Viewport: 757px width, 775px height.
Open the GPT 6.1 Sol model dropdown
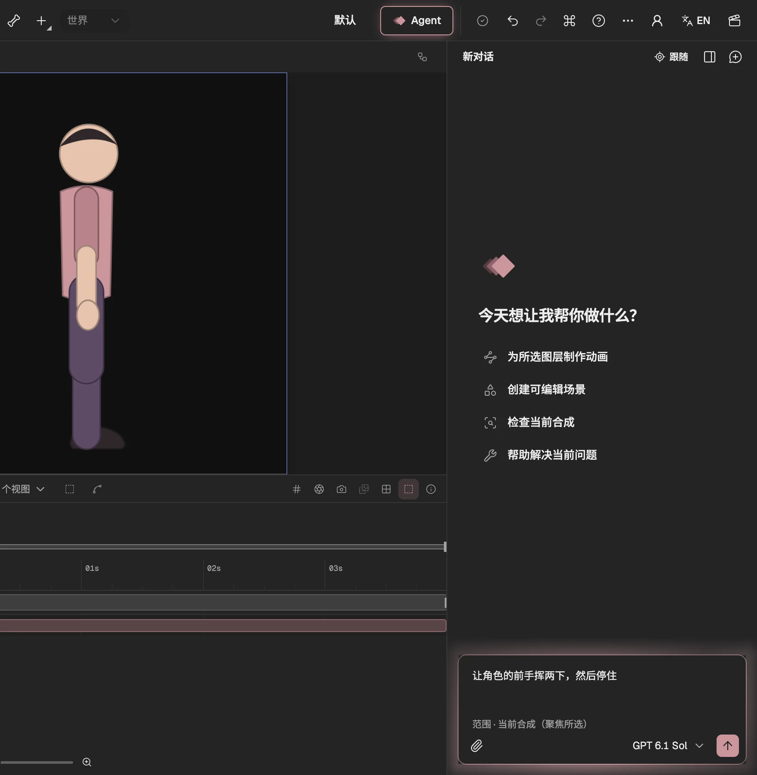point(668,746)
